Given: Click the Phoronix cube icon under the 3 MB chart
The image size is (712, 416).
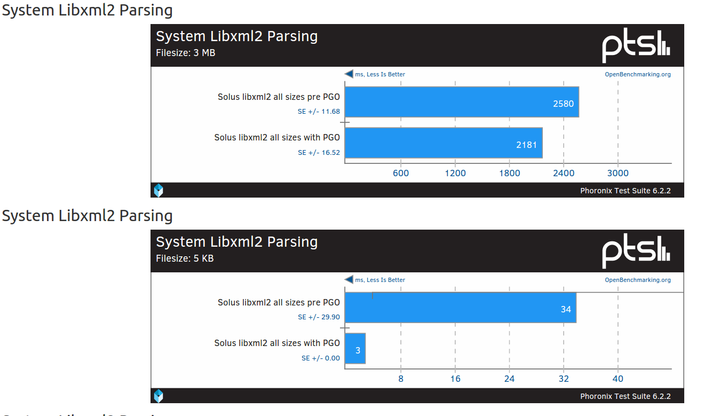Looking at the screenshot, I should (x=159, y=190).
